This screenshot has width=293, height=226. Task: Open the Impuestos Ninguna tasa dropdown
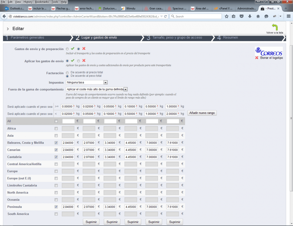tap(87, 82)
